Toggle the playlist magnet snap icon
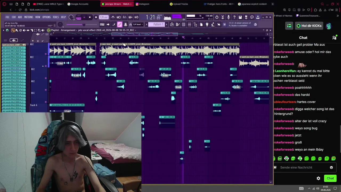 (x=7, y=30)
